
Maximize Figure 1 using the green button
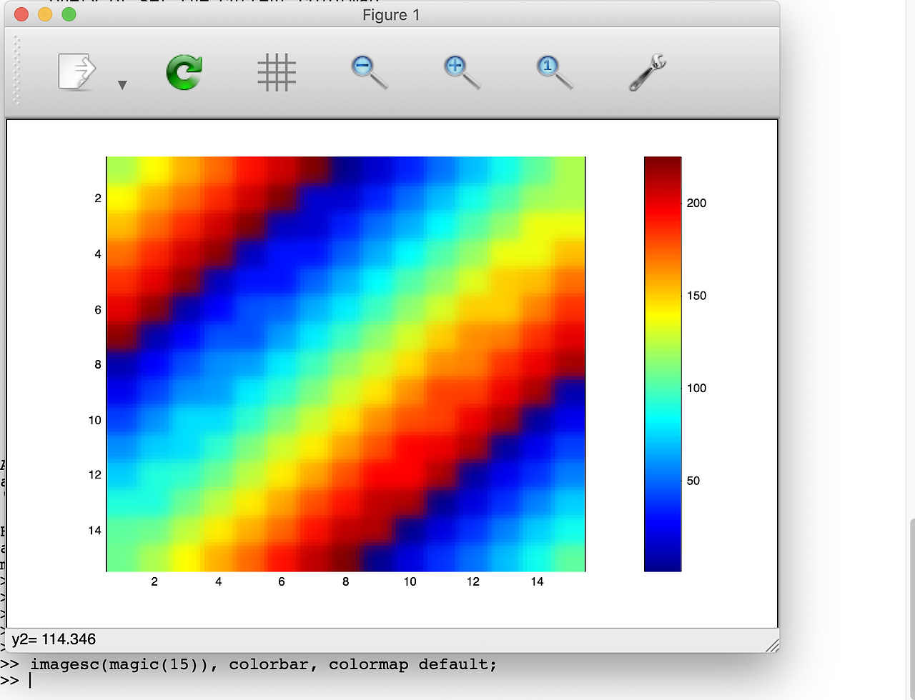click(69, 14)
